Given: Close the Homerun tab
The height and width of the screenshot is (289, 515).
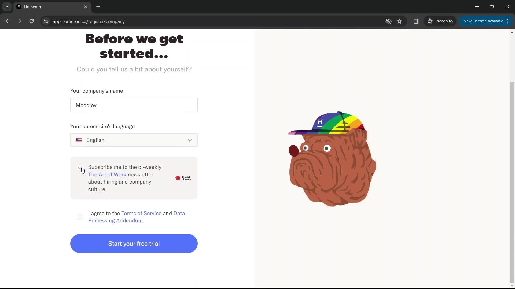Looking at the screenshot, I should [86, 7].
